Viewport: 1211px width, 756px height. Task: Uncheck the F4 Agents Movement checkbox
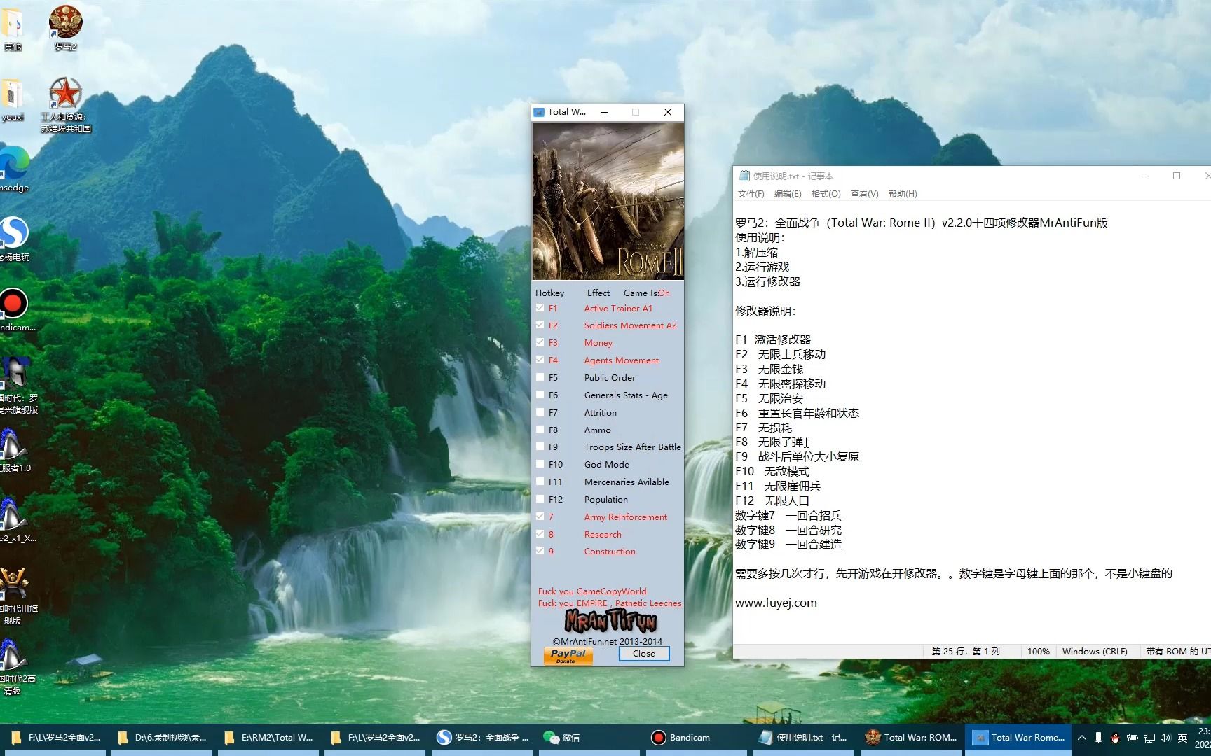[x=540, y=360]
